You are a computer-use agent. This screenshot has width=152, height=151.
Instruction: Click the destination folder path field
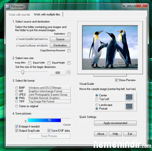pos(32,45)
